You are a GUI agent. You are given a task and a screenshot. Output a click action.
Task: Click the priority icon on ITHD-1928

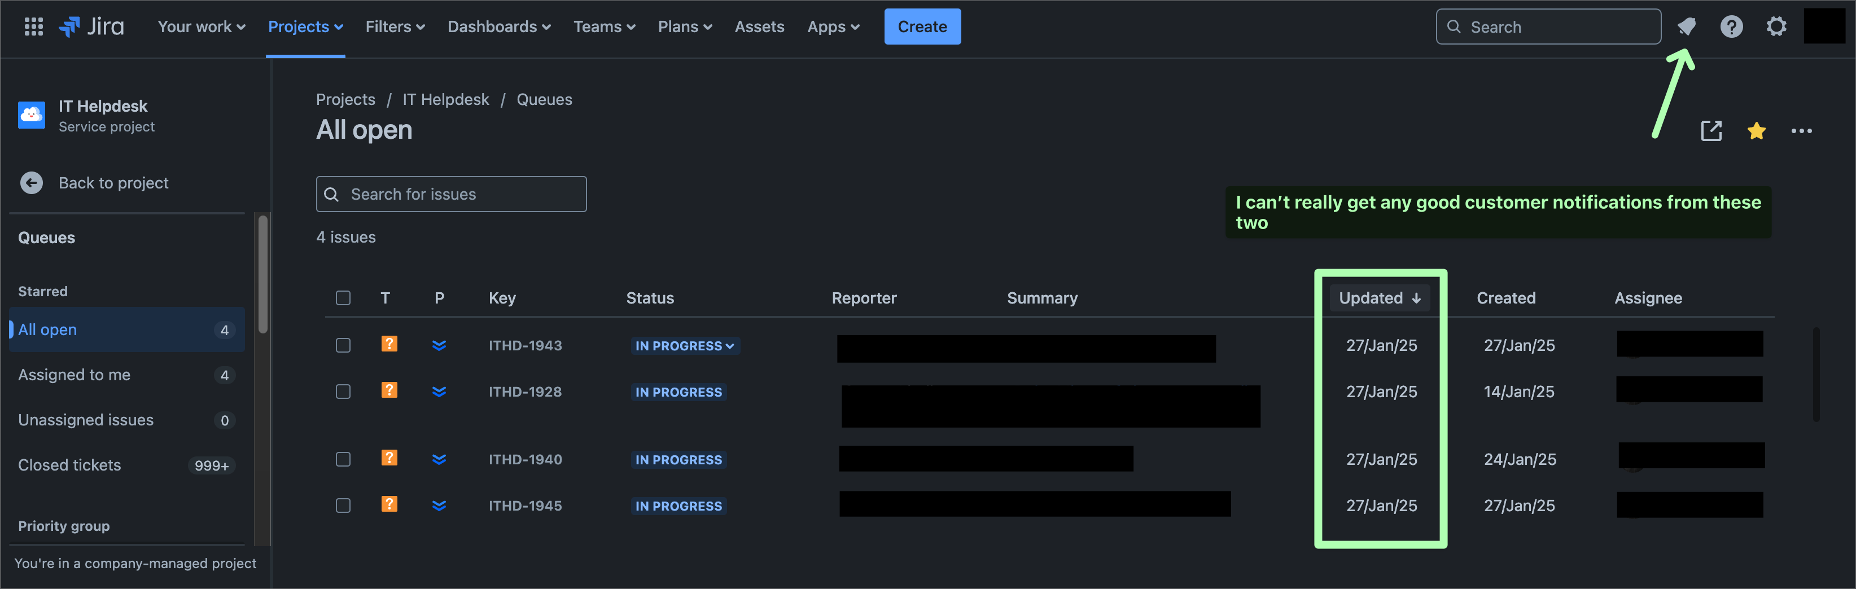[439, 391]
